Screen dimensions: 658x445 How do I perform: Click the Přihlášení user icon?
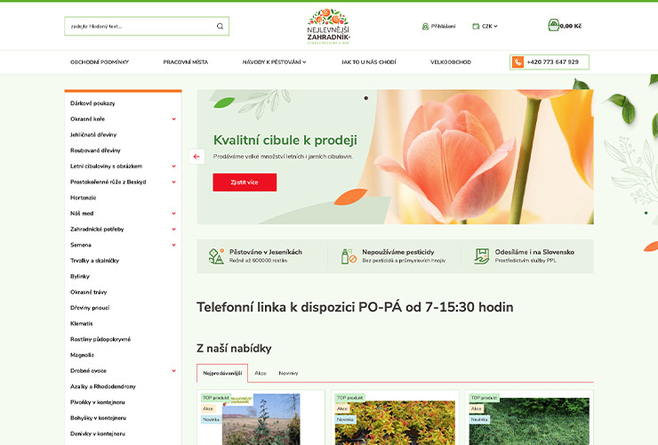(x=425, y=26)
